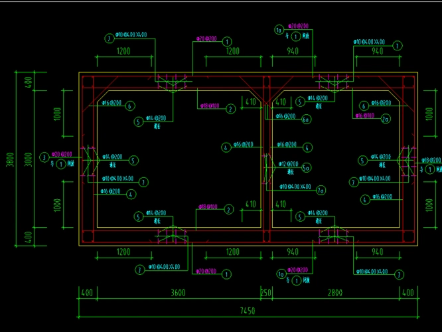Select callout bubble 1a at the top
Screen dimensions: 442x332
coord(279,29)
